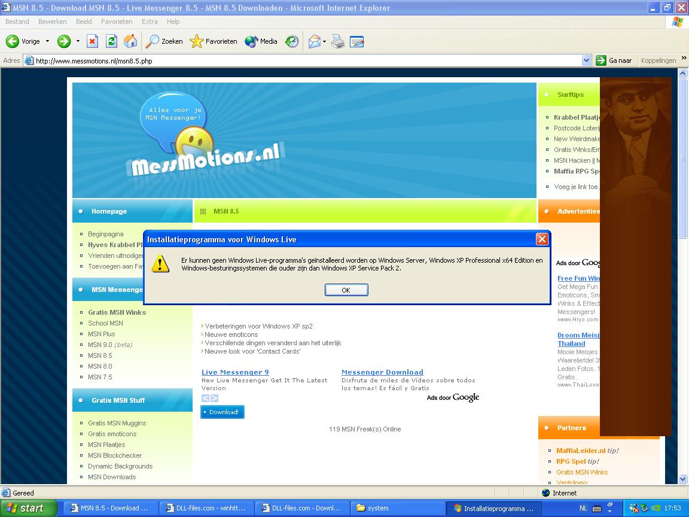Open Zoeken search in toolbar

pos(164,41)
